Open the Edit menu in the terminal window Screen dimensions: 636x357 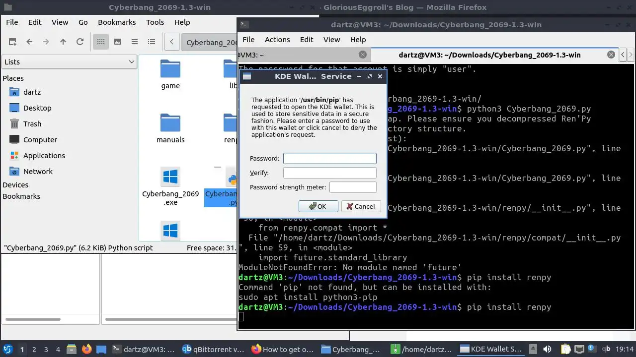[307, 40]
